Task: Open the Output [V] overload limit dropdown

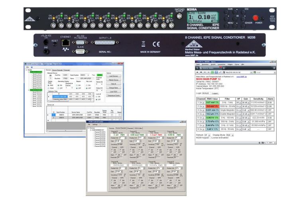Action: [99, 90]
